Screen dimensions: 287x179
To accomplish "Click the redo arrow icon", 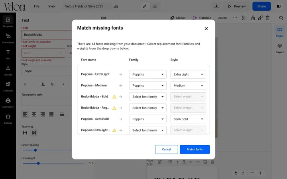I will (x=243, y=173).
